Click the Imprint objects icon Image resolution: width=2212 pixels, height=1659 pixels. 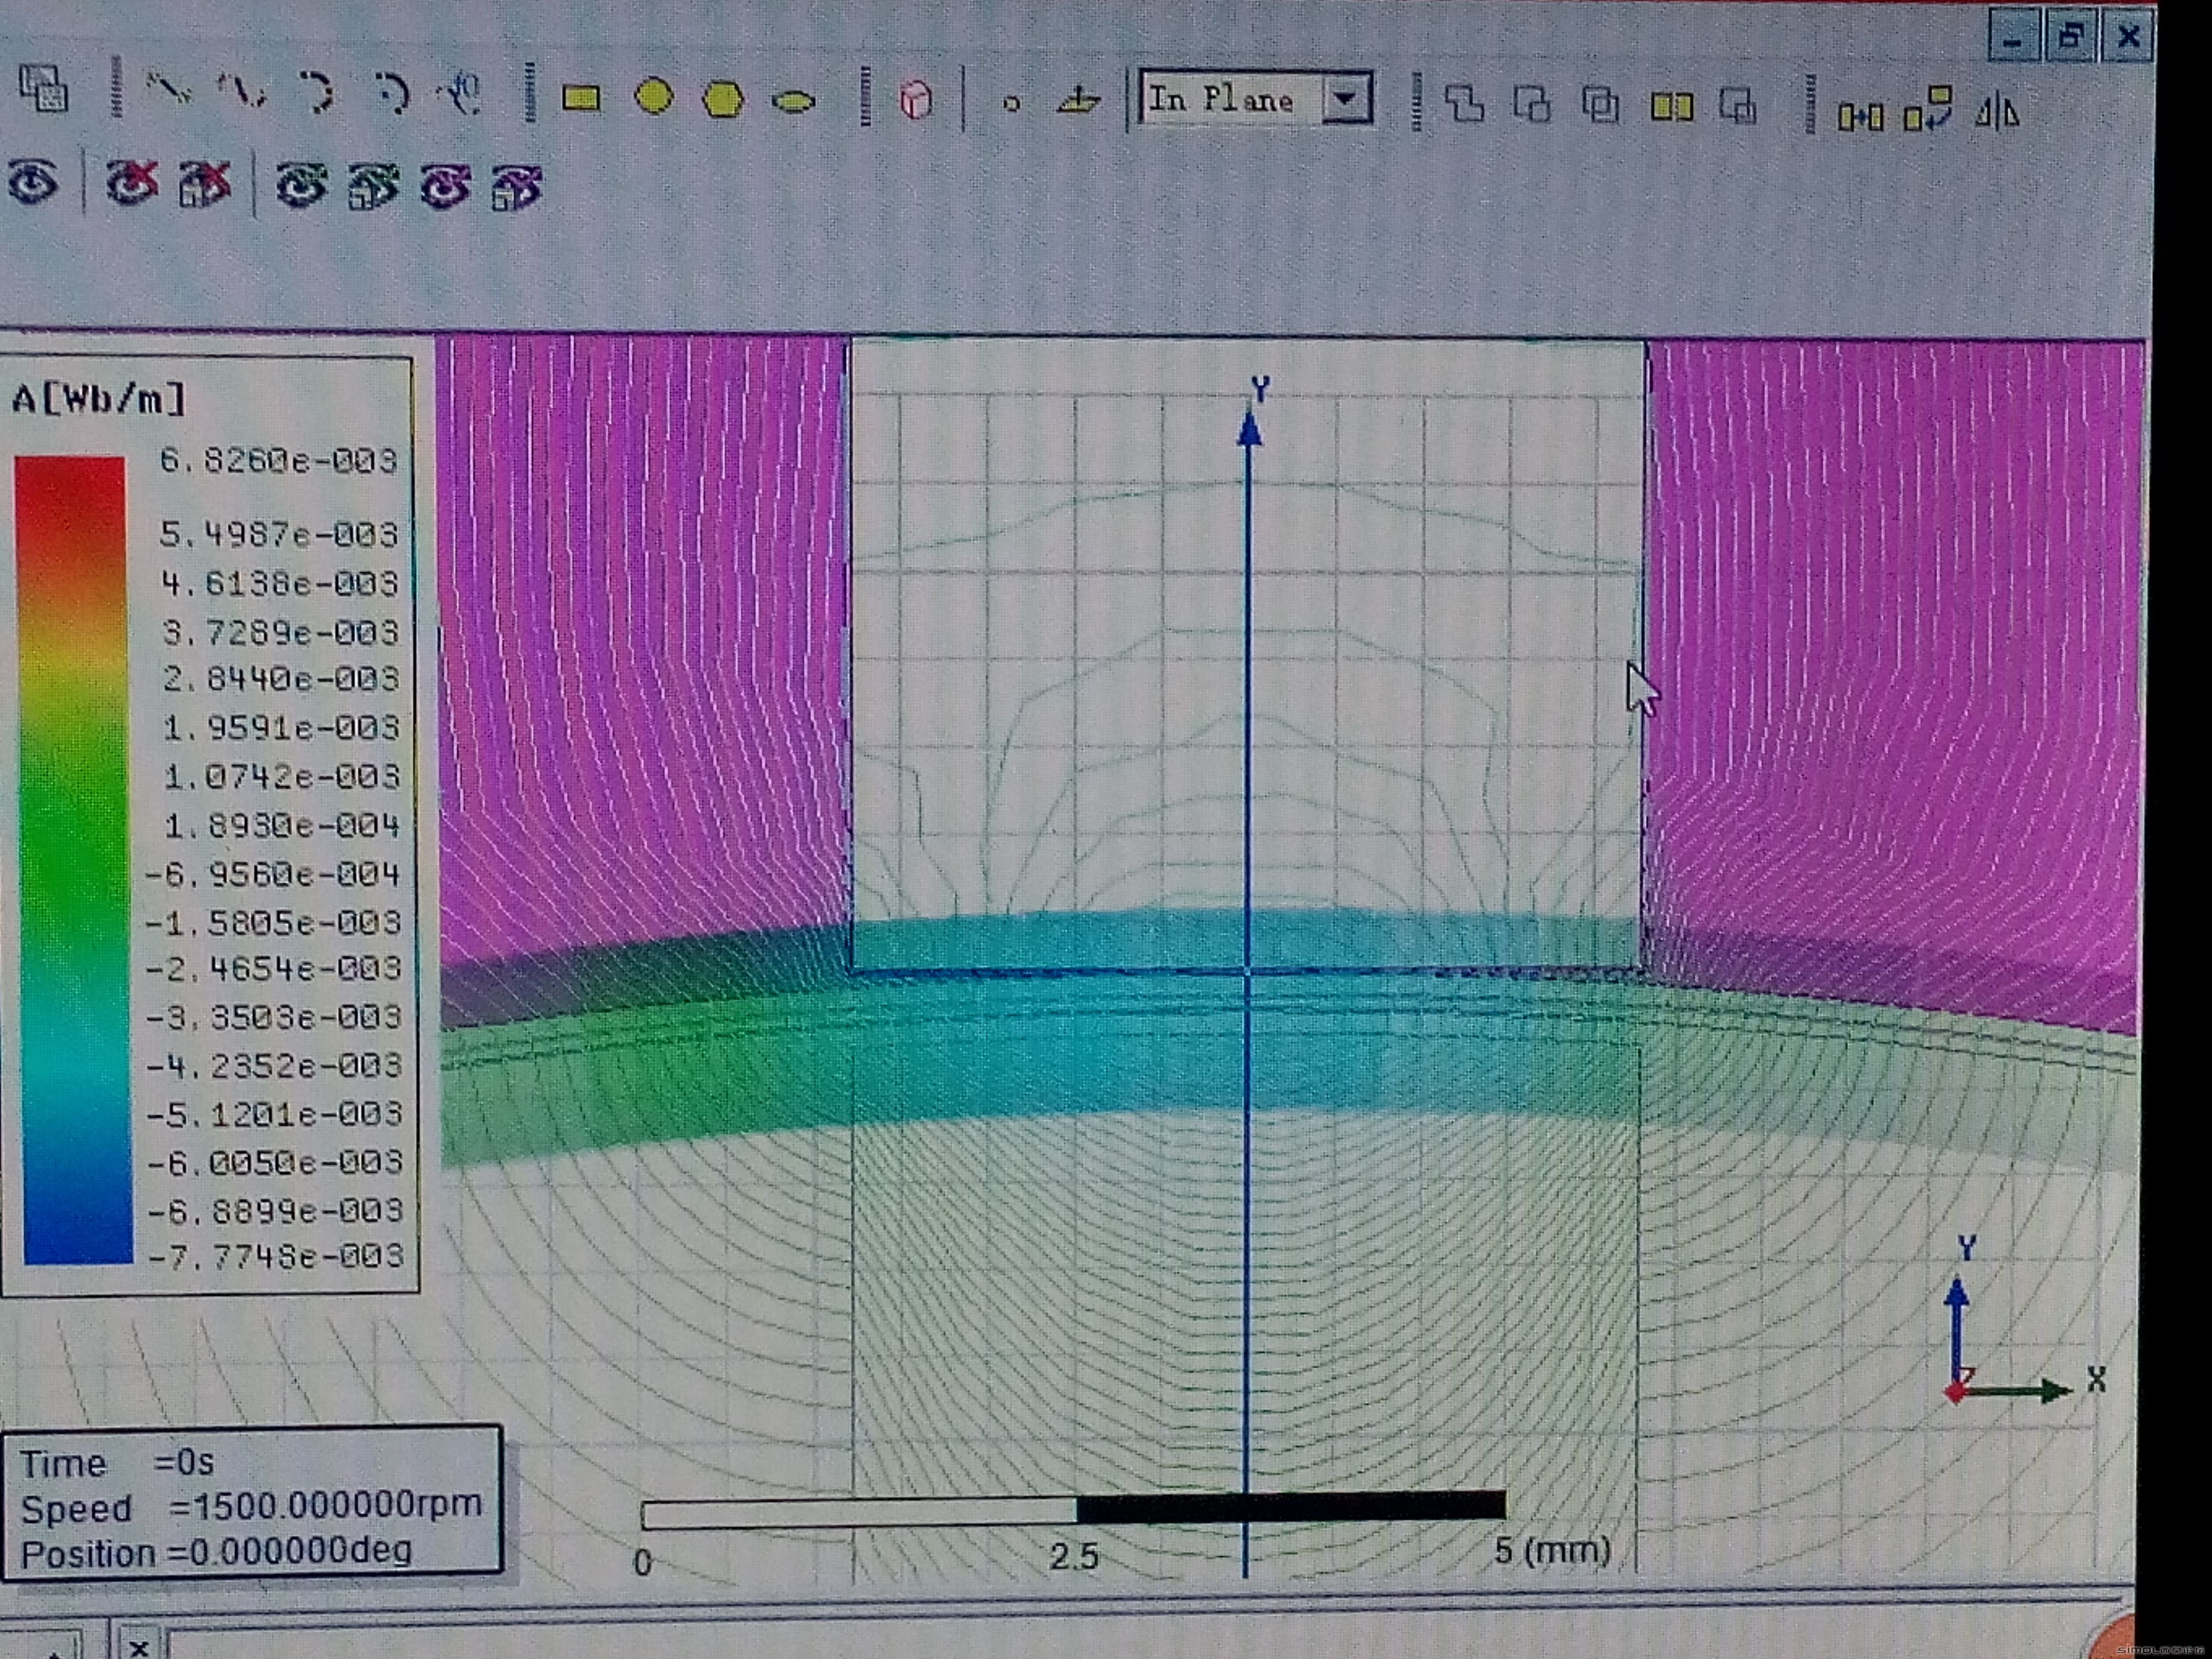pyautogui.click(x=1738, y=106)
